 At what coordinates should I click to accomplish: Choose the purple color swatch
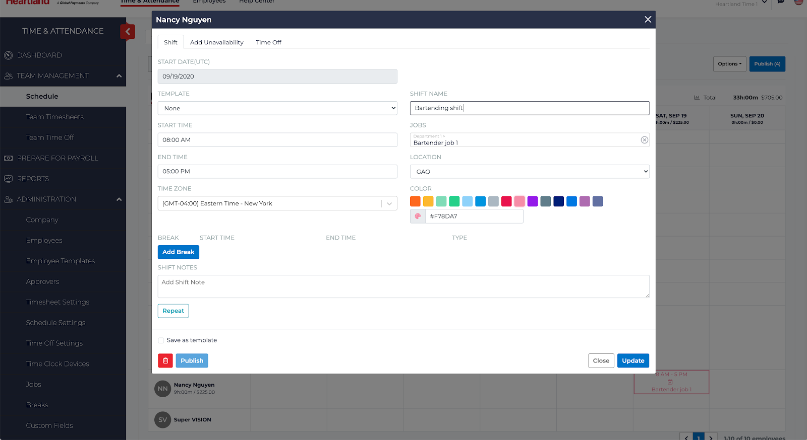[x=533, y=201]
